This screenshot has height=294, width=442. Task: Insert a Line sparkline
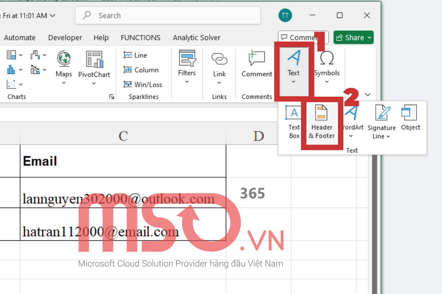click(x=135, y=55)
